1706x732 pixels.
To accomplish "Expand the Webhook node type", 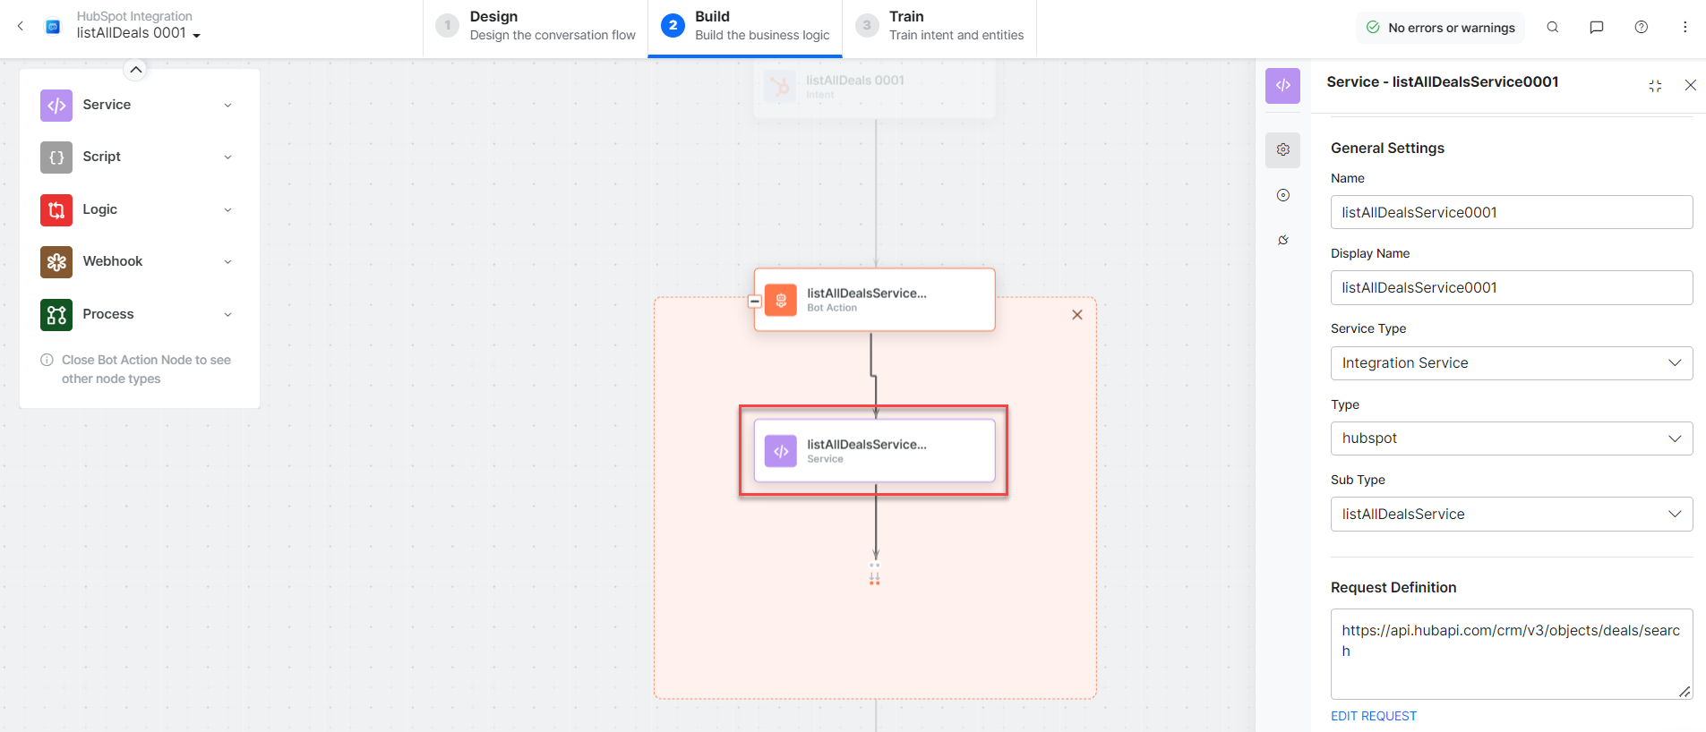I will 136,261.
